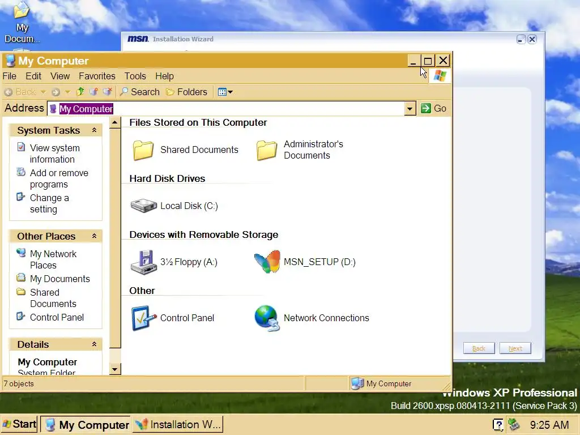This screenshot has width=580, height=435.
Task: Click the status bar My Computer zone text
Action: tap(389, 384)
